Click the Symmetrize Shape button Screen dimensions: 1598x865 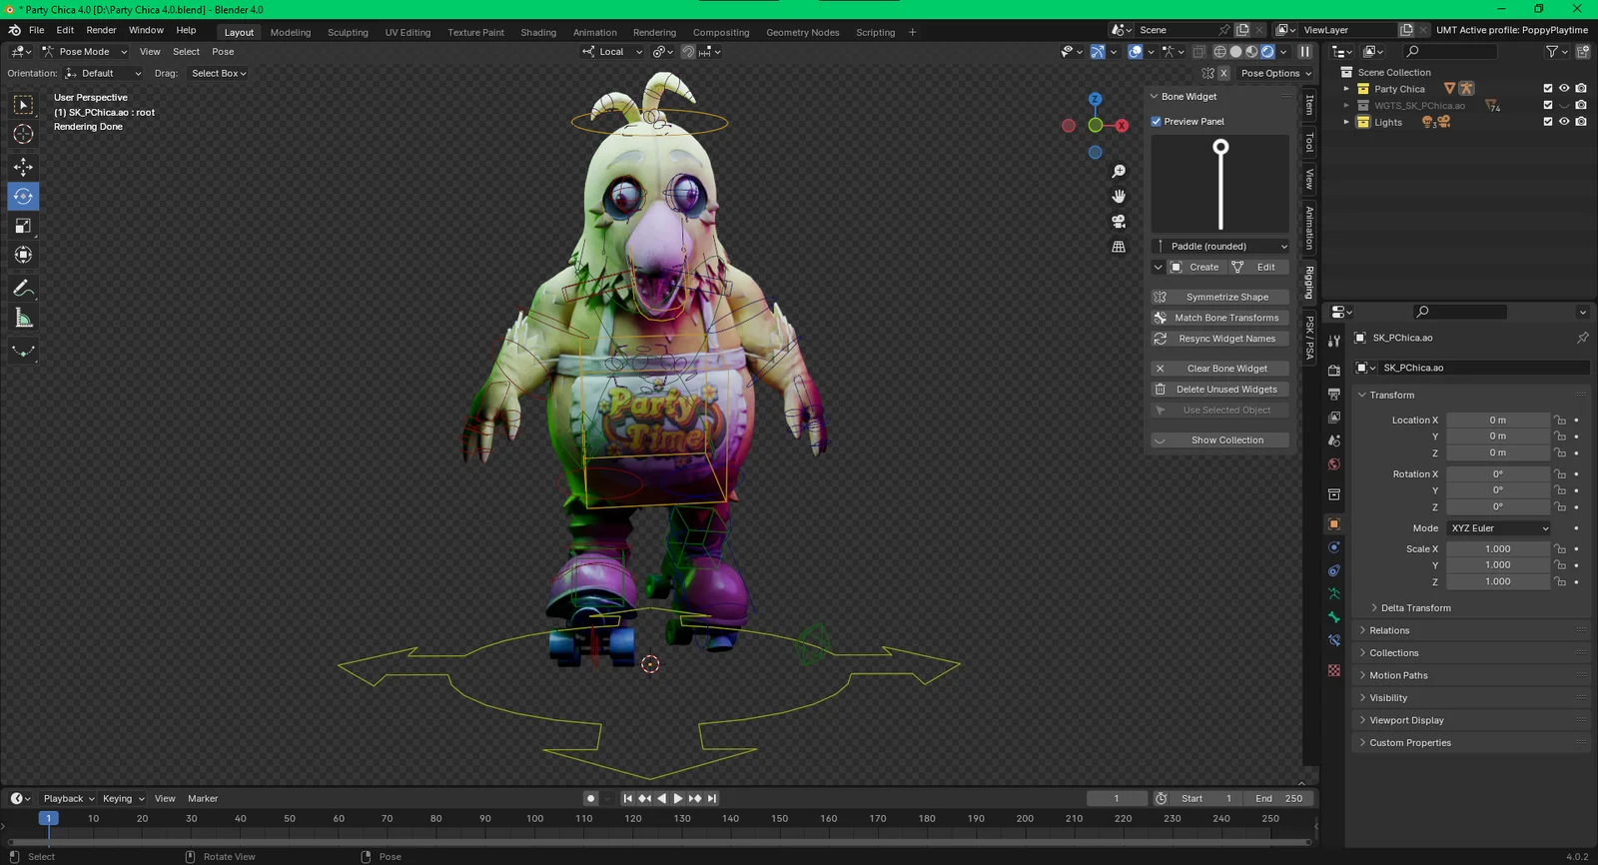click(x=1220, y=298)
